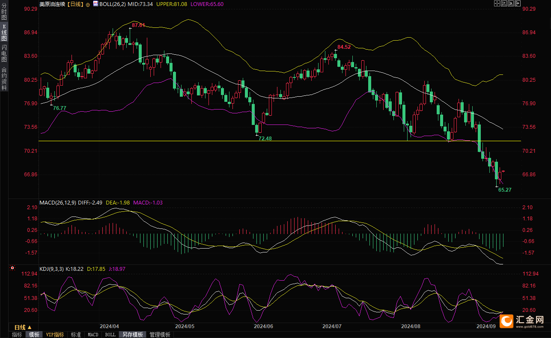Click the 87.61 high price label
Screen dimensions: 551x338
[x=138, y=25]
